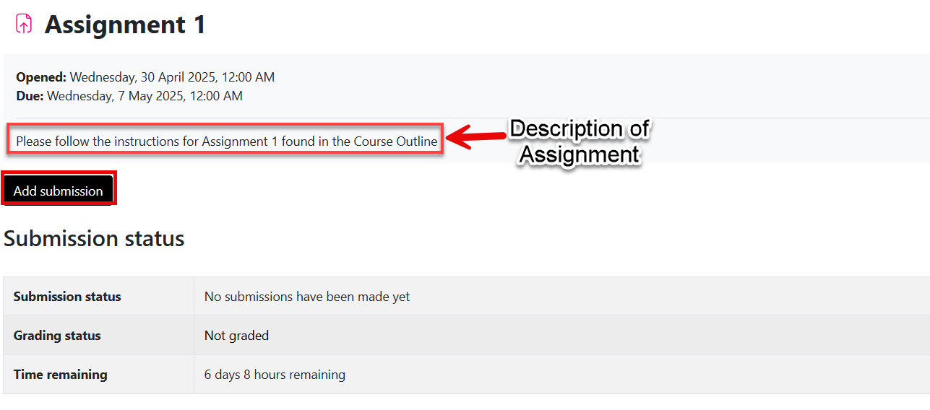The width and height of the screenshot is (930, 410).
Task: Select the Assignment 1 page title
Action: 125,25
